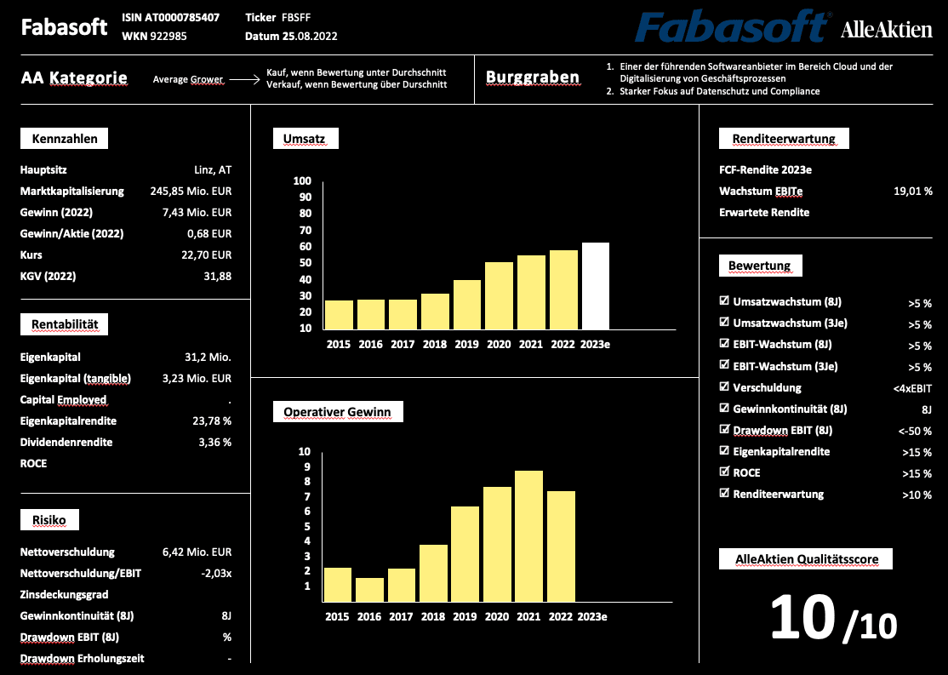Toggle the ROCE checkbox under Bewertung
Screen dimensions: 948x675
pyautogui.click(x=724, y=472)
